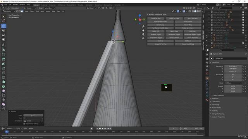Open rotation Mode XYZ Euler dropdown
The height and width of the screenshot is (139, 248).
click(233, 83)
